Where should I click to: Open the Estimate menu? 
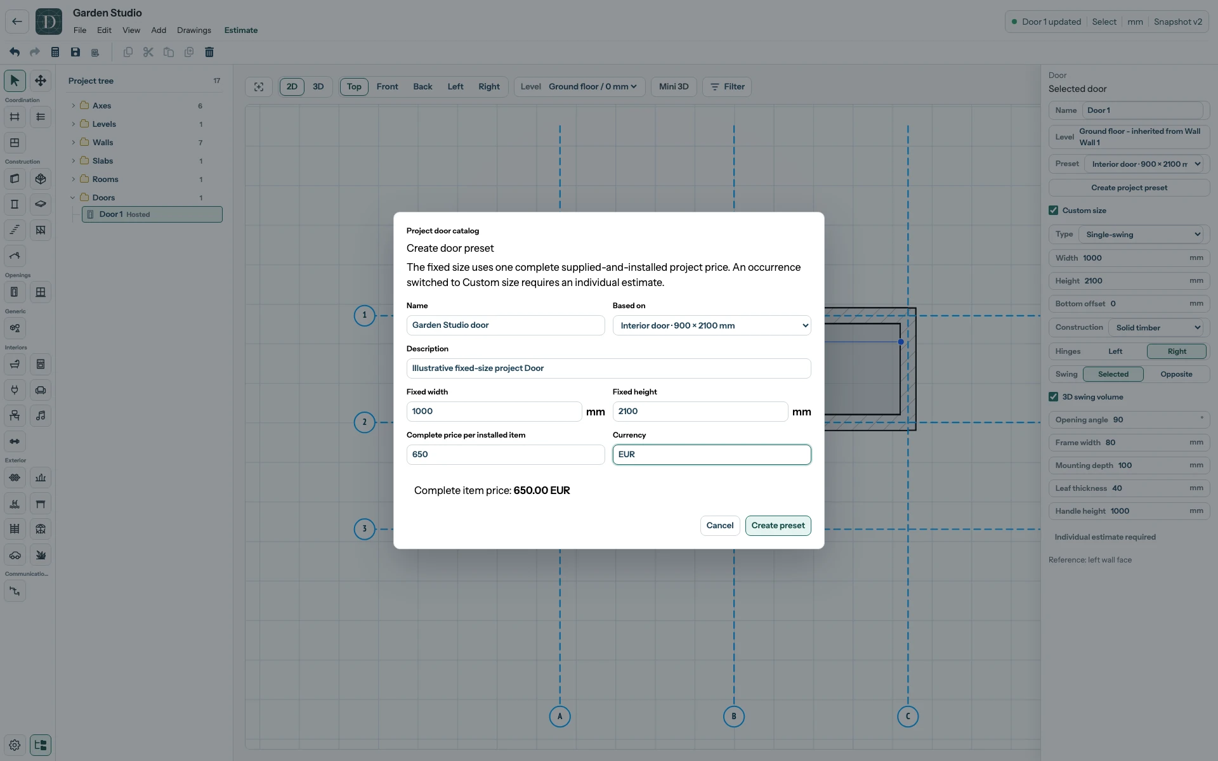pos(241,30)
